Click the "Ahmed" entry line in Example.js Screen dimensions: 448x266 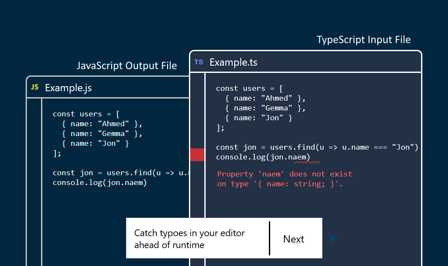pos(102,124)
